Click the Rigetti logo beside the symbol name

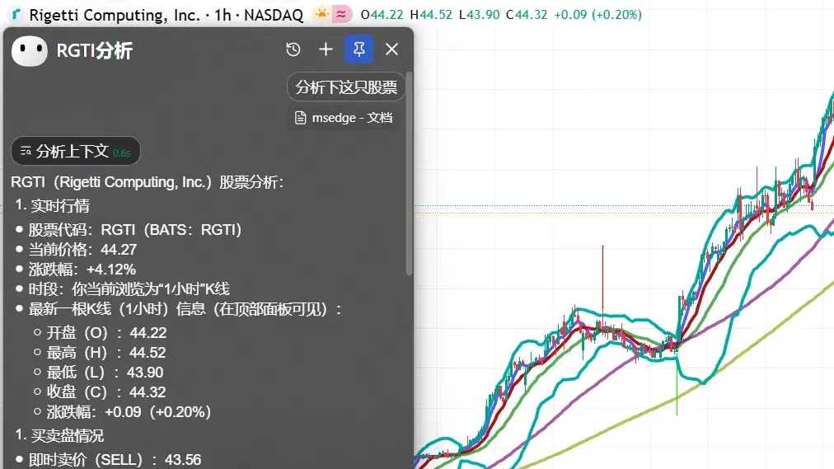(17, 15)
